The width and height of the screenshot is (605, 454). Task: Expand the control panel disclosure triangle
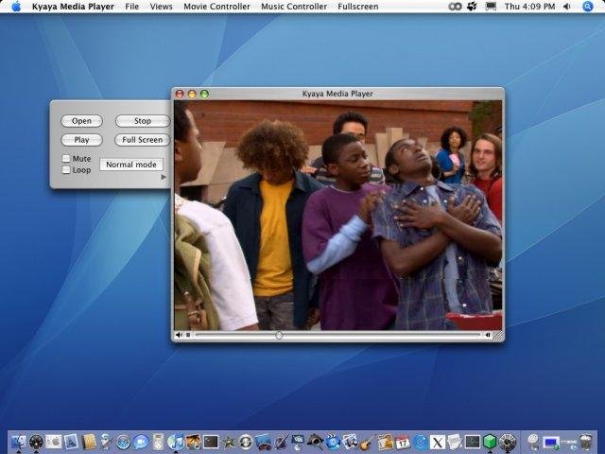coord(164,177)
